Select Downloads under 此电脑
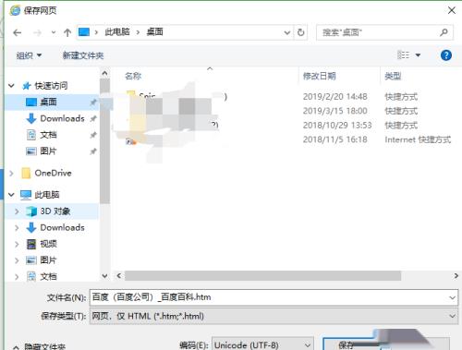462x350 pixels. 62,227
